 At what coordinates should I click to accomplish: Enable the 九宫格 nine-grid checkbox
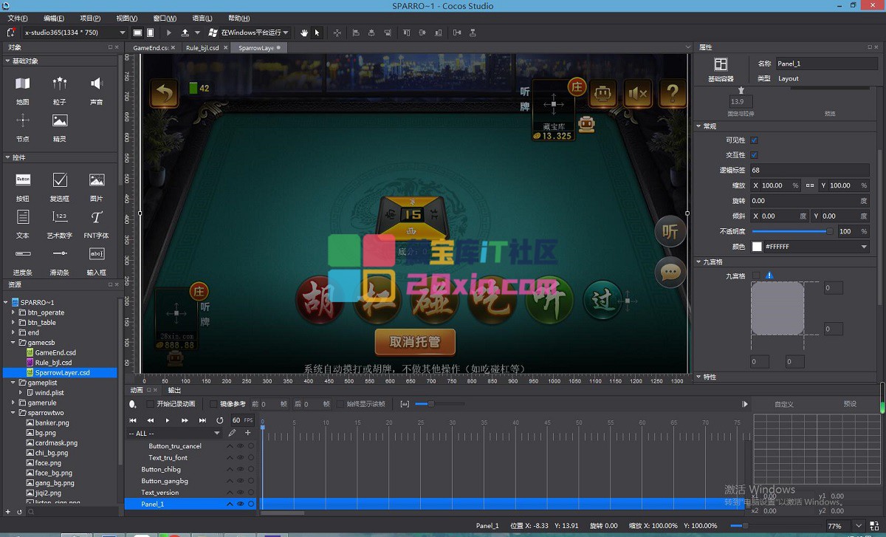pyautogui.click(x=755, y=276)
